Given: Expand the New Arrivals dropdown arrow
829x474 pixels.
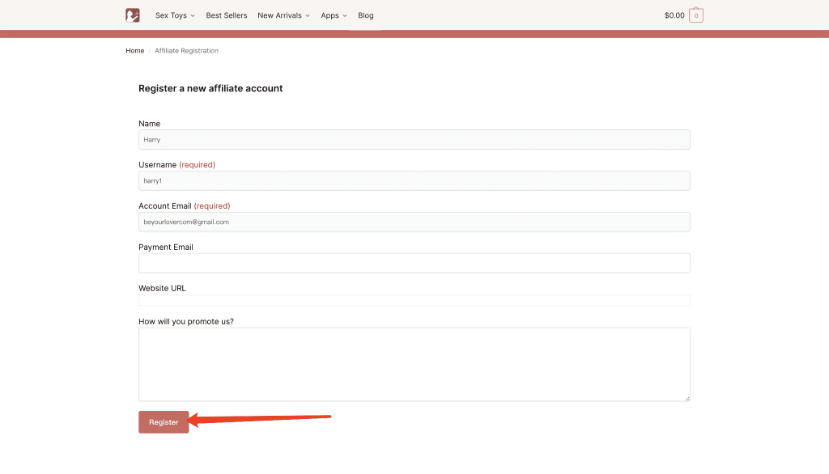Looking at the screenshot, I should tap(308, 16).
